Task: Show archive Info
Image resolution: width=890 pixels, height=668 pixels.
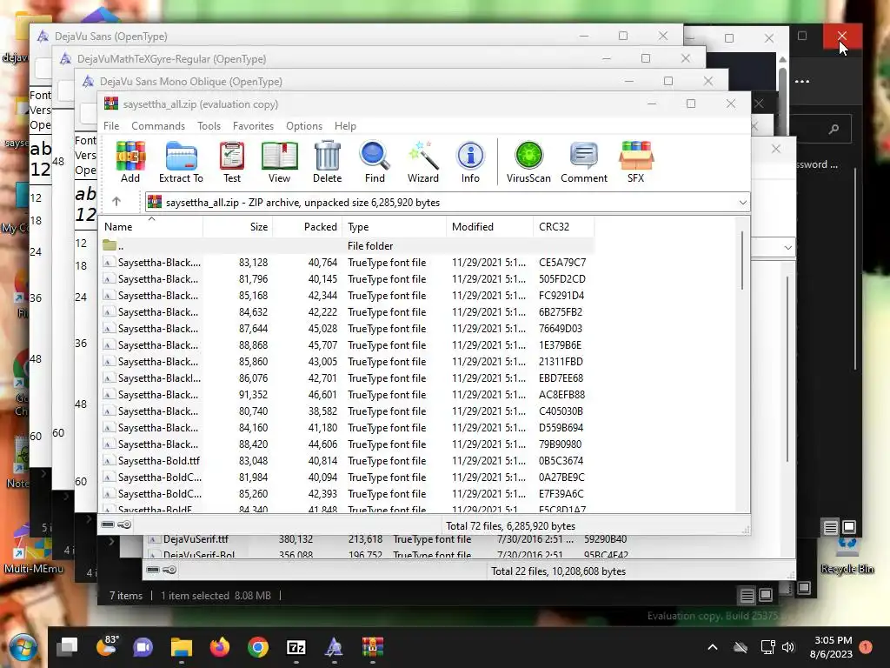Action: pyautogui.click(x=470, y=162)
